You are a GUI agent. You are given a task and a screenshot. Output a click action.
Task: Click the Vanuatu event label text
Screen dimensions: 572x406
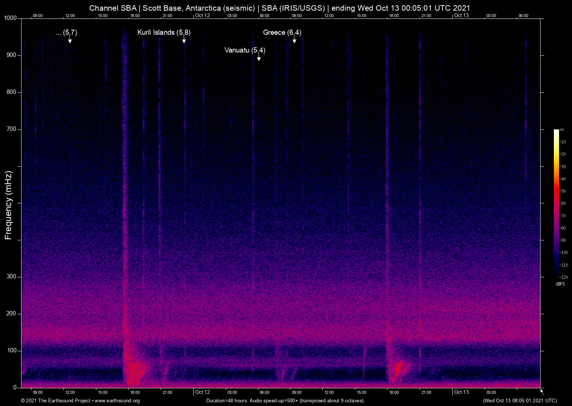[245, 50]
